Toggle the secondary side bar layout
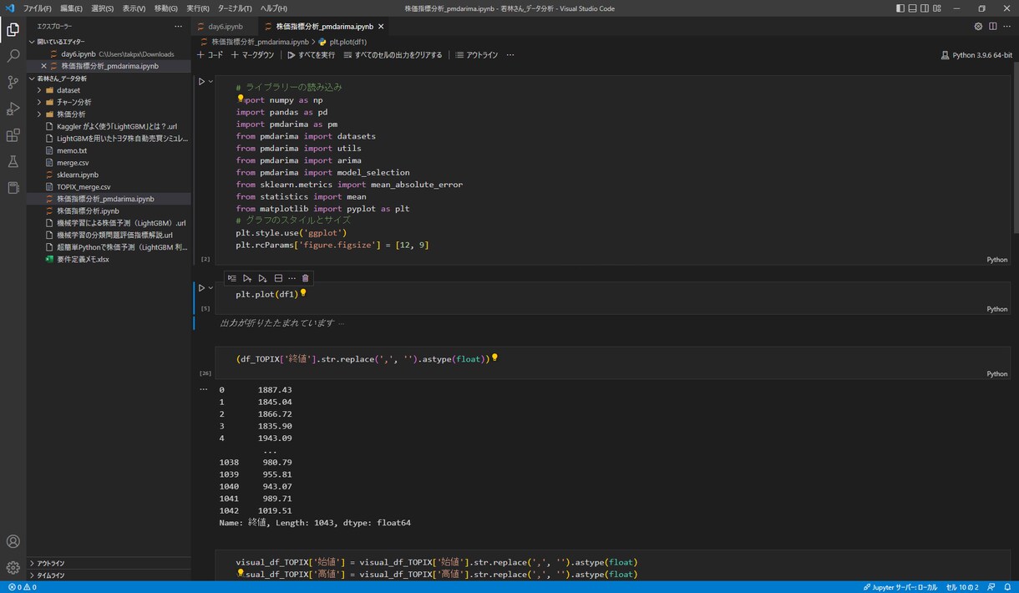The width and height of the screenshot is (1019, 593). 925,8
